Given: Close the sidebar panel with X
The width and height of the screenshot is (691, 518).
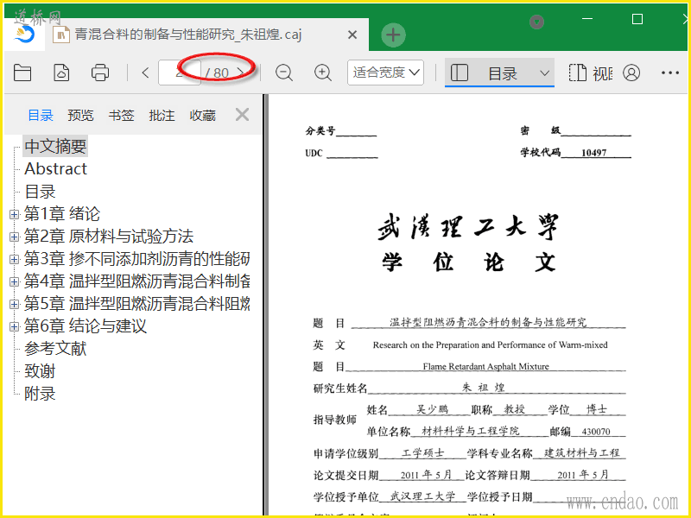Looking at the screenshot, I should (242, 115).
